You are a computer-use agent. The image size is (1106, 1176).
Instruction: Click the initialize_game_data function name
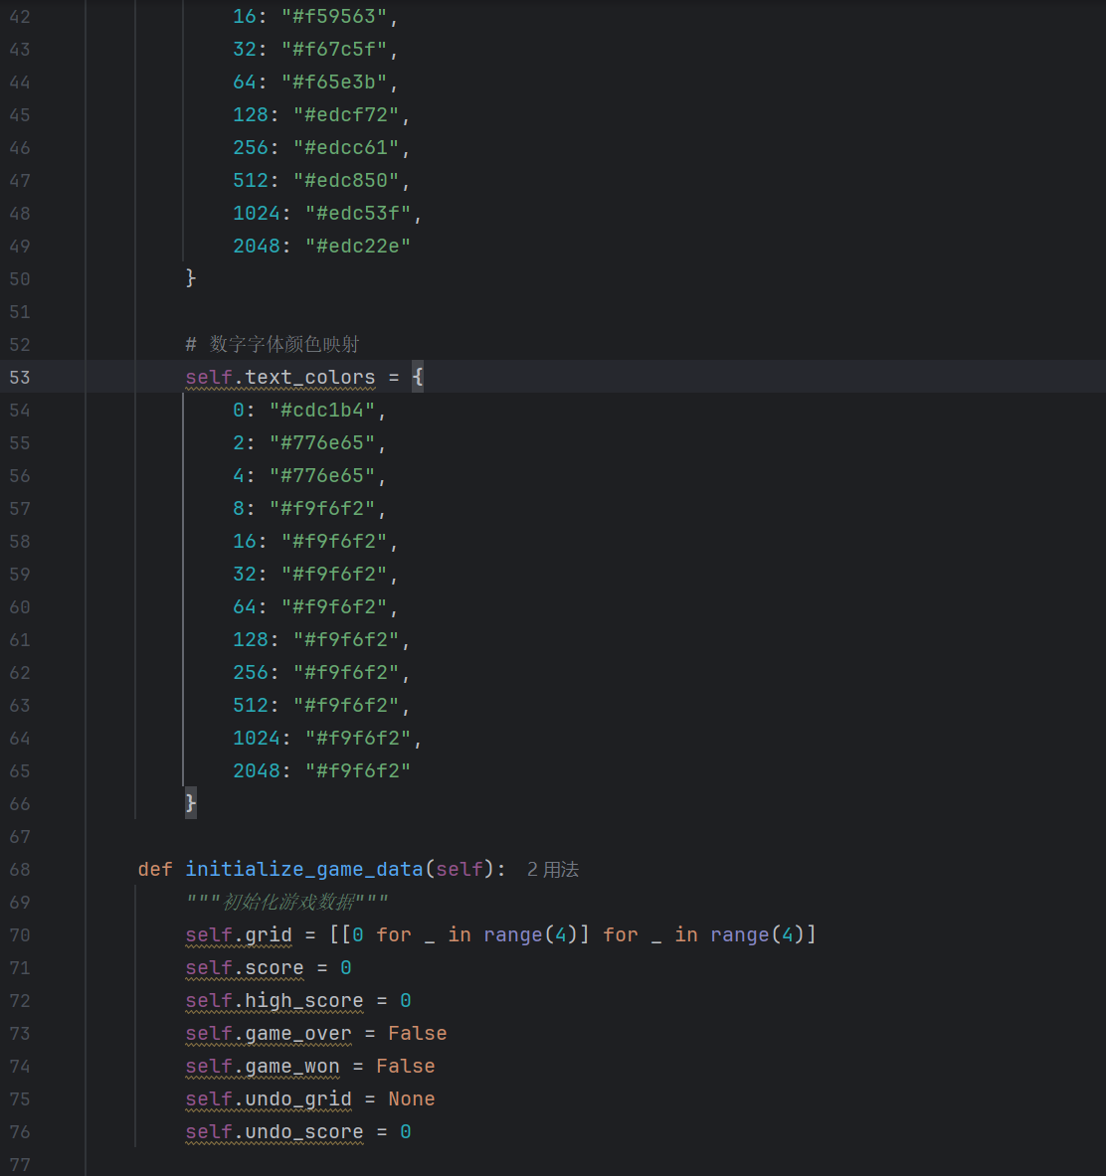click(304, 870)
